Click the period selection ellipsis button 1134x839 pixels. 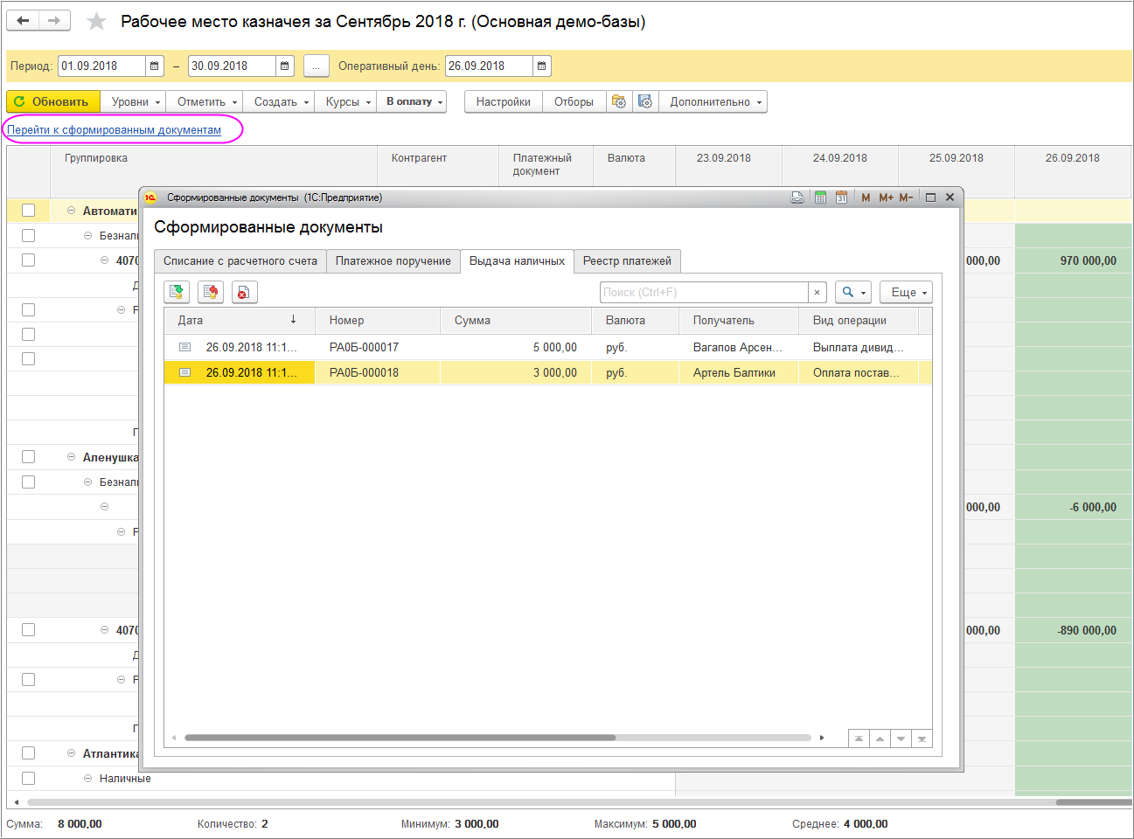point(317,66)
